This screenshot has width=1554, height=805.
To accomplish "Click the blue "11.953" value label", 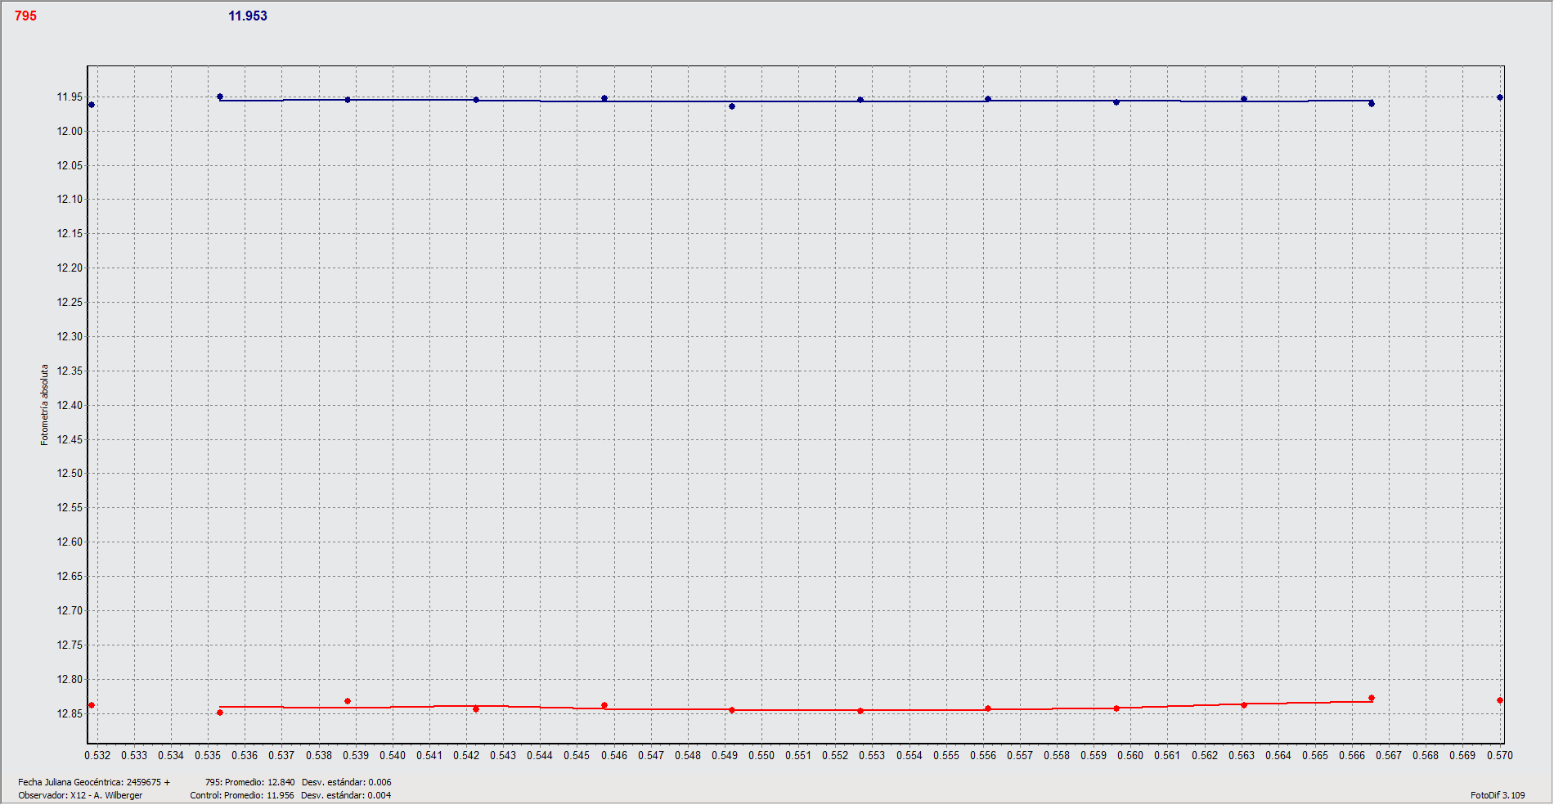I will (248, 16).
